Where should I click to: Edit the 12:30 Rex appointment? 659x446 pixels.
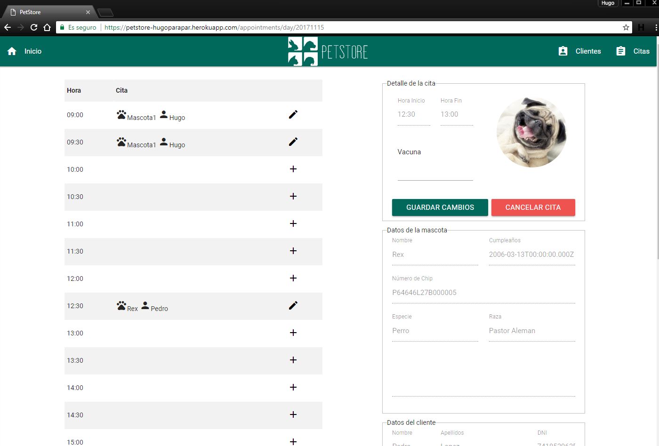[x=293, y=305]
